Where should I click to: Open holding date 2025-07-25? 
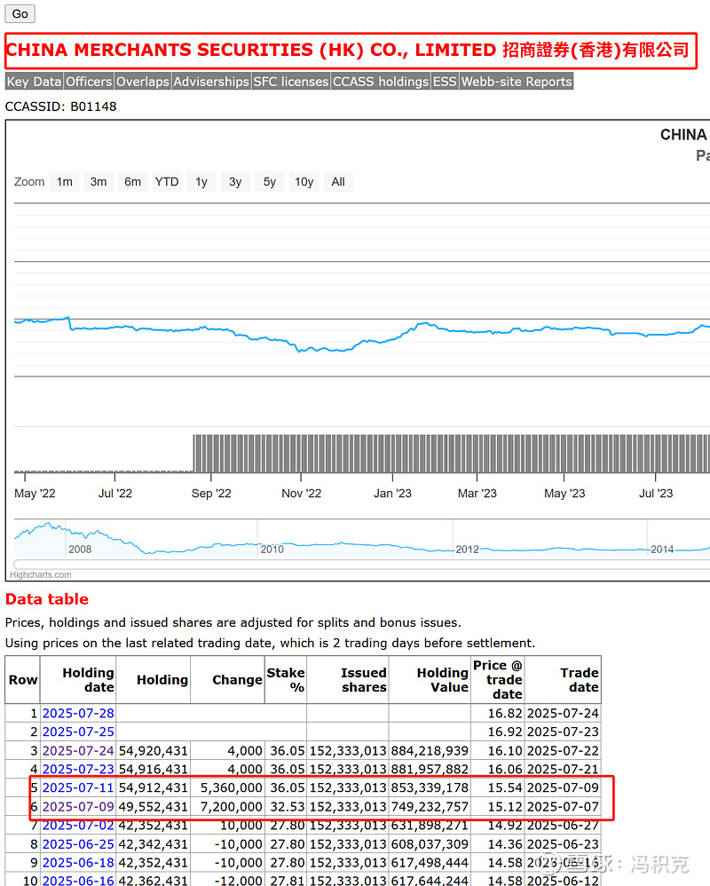point(78,732)
